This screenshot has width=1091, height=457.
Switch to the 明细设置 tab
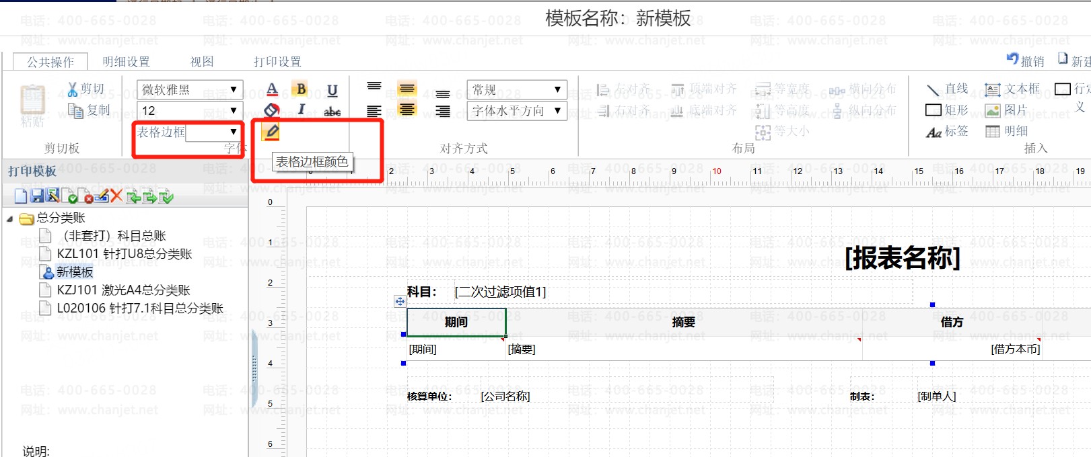[126, 62]
